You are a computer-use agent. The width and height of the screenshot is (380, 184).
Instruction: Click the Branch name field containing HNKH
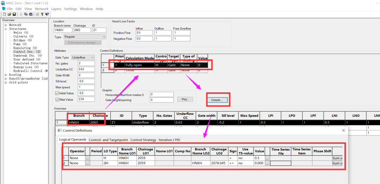click(x=63, y=30)
